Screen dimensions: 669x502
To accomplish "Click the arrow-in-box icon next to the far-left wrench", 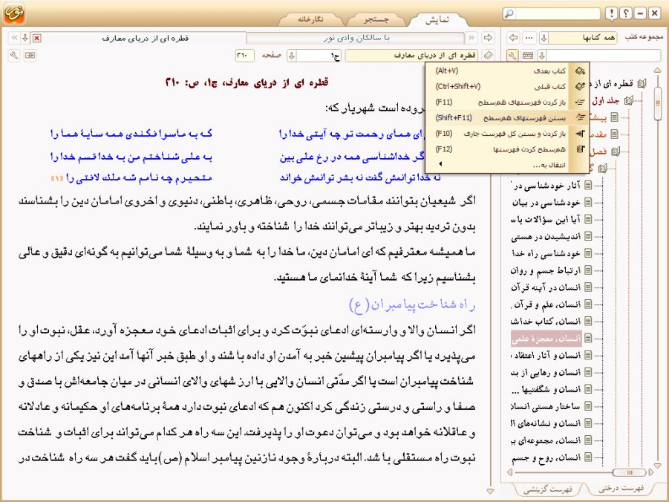I will [30, 56].
